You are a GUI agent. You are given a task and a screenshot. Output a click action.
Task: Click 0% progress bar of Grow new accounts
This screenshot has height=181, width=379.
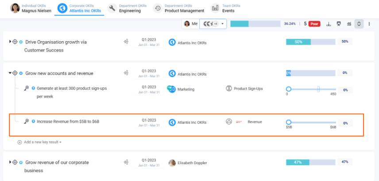(x=311, y=73)
